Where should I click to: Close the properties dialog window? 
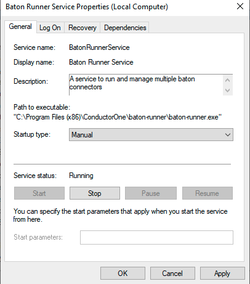click(240, 7)
